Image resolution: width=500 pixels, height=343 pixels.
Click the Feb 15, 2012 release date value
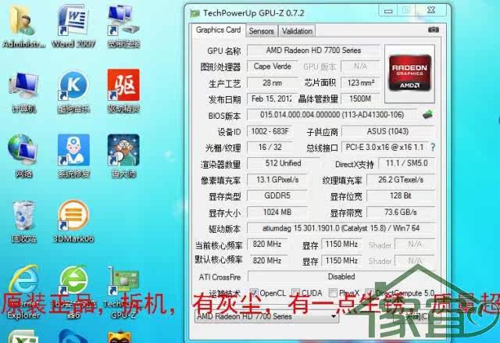click(271, 98)
